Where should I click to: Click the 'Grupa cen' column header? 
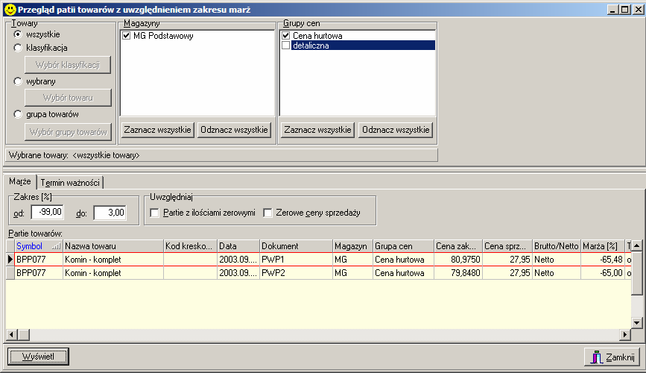coord(403,246)
